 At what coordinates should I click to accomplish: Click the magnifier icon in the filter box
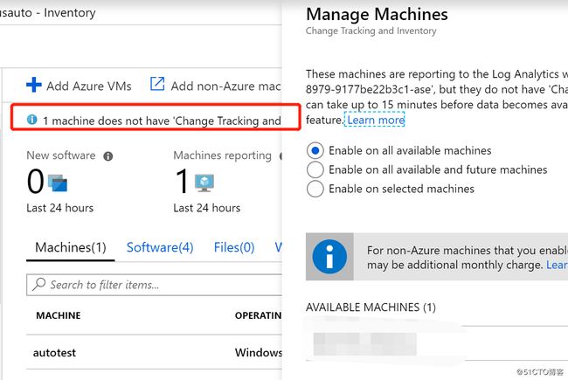point(38,285)
